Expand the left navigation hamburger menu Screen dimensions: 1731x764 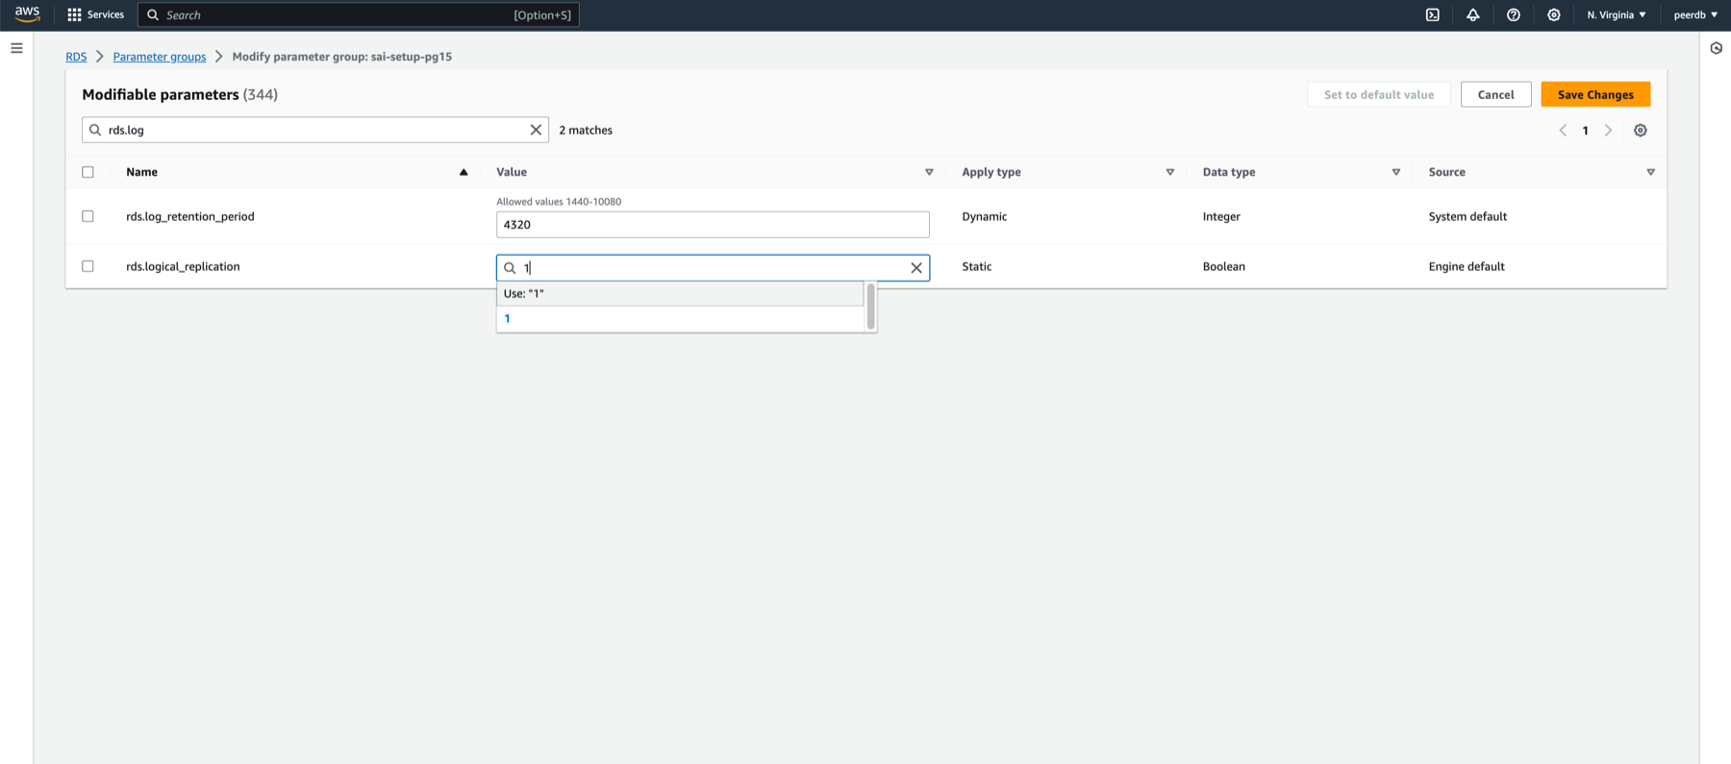pyautogui.click(x=16, y=48)
